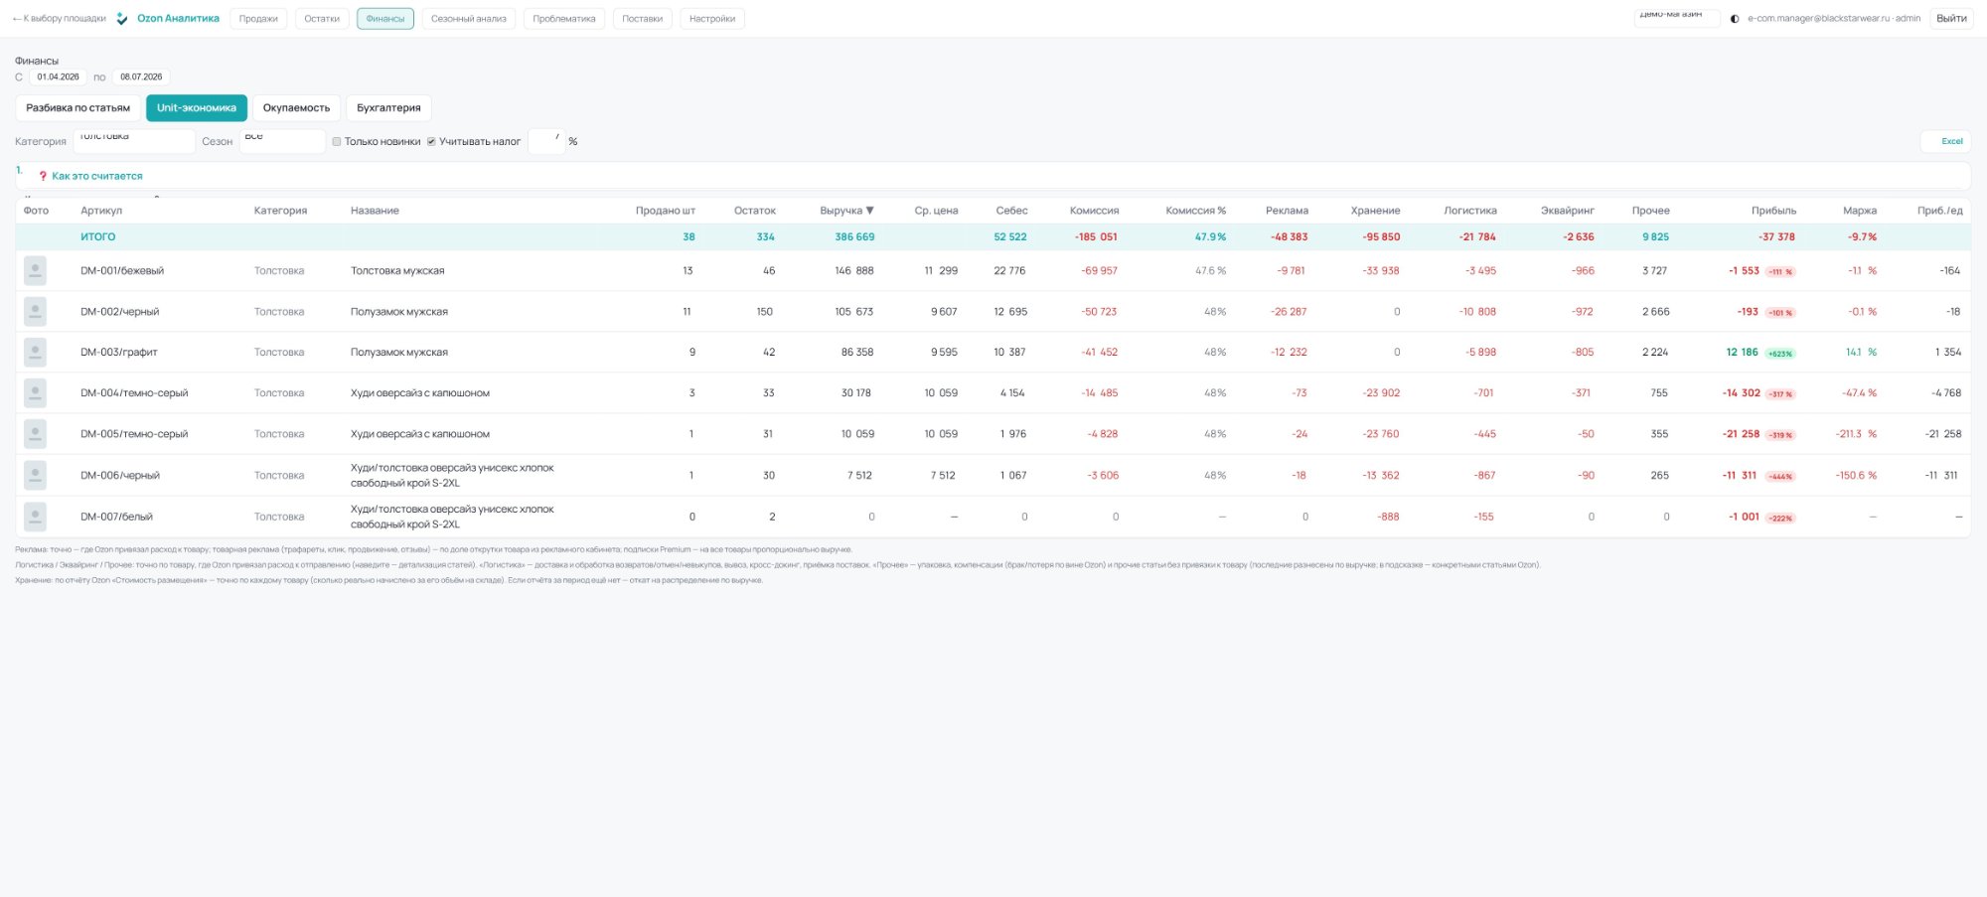Screen dimensions: 1987x897
Task: Click the red question mark help icon
Action: [x=43, y=176]
